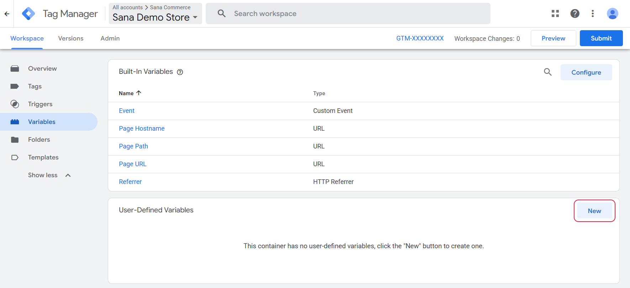Open the Page Hostname variable link
Image resolution: width=630 pixels, height=288 pixels.
(x=142, y=129)
